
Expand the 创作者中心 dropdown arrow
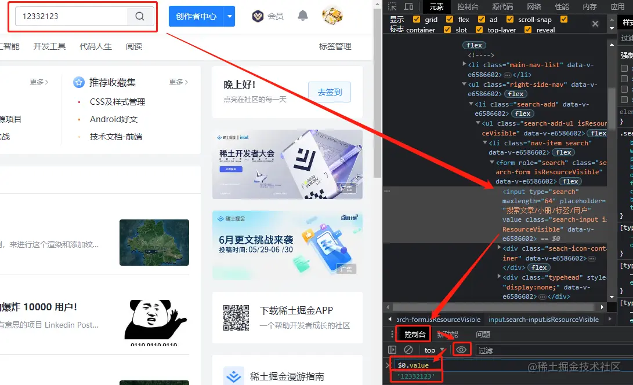(230, 16)
